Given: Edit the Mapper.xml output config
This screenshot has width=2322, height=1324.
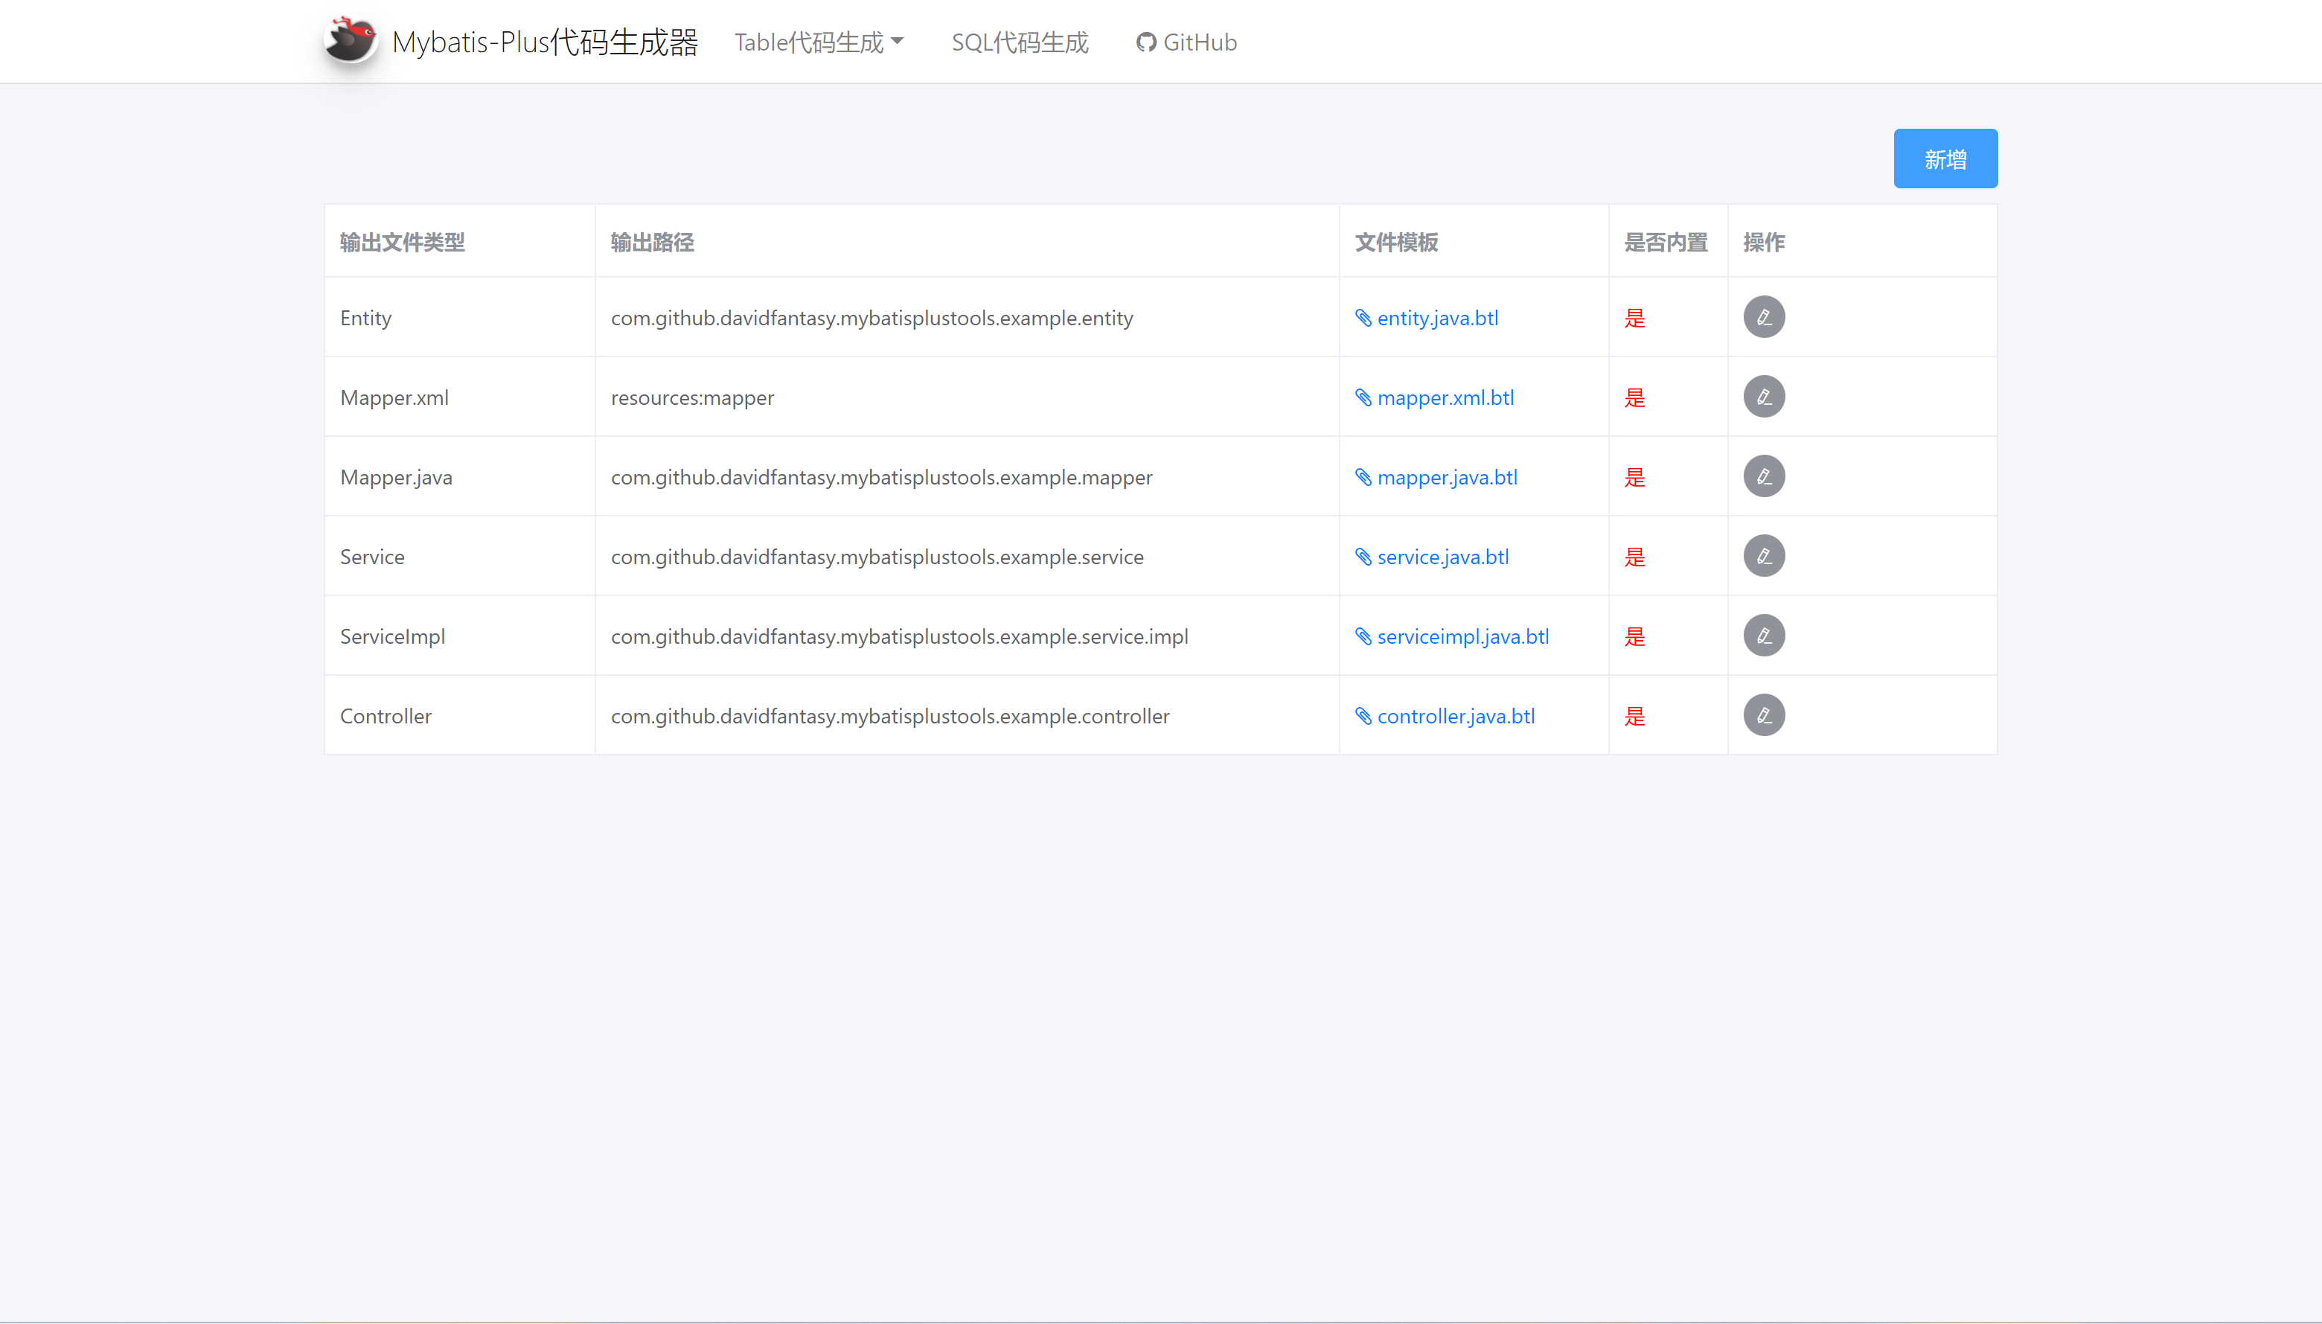Looking at the screenshot, I should tap(1764, 397).
